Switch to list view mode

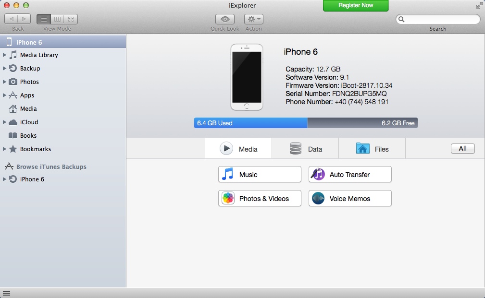coord(44,19)
